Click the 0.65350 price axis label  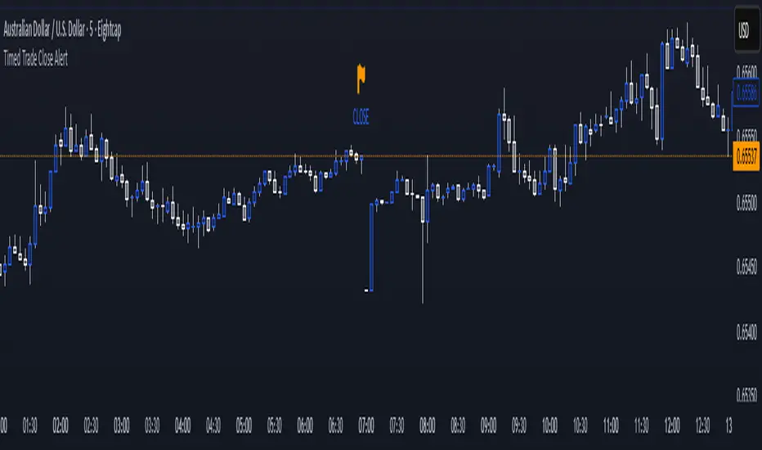(746, 395)
